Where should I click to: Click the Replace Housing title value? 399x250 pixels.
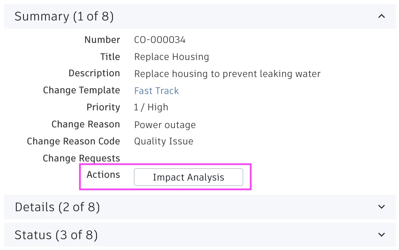tap(171, 57)
